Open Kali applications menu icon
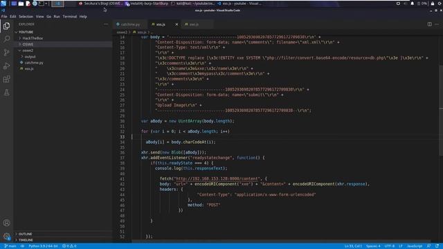Viewport: 443px width, 249px height. 3,3
